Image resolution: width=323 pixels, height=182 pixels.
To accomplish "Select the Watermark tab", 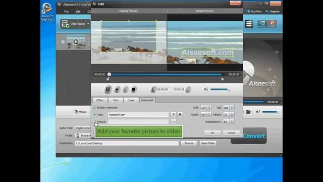I will click(147, 100).
